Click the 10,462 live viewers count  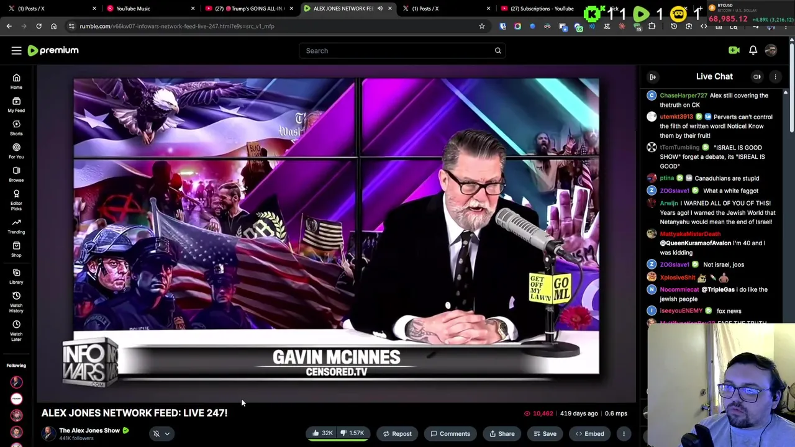(x=538, y=413)
